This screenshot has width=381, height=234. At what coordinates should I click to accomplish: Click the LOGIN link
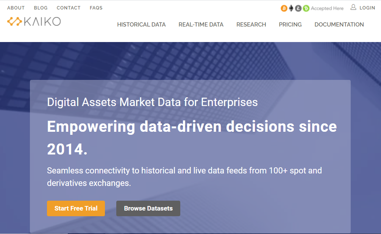[x=367, y=8]
